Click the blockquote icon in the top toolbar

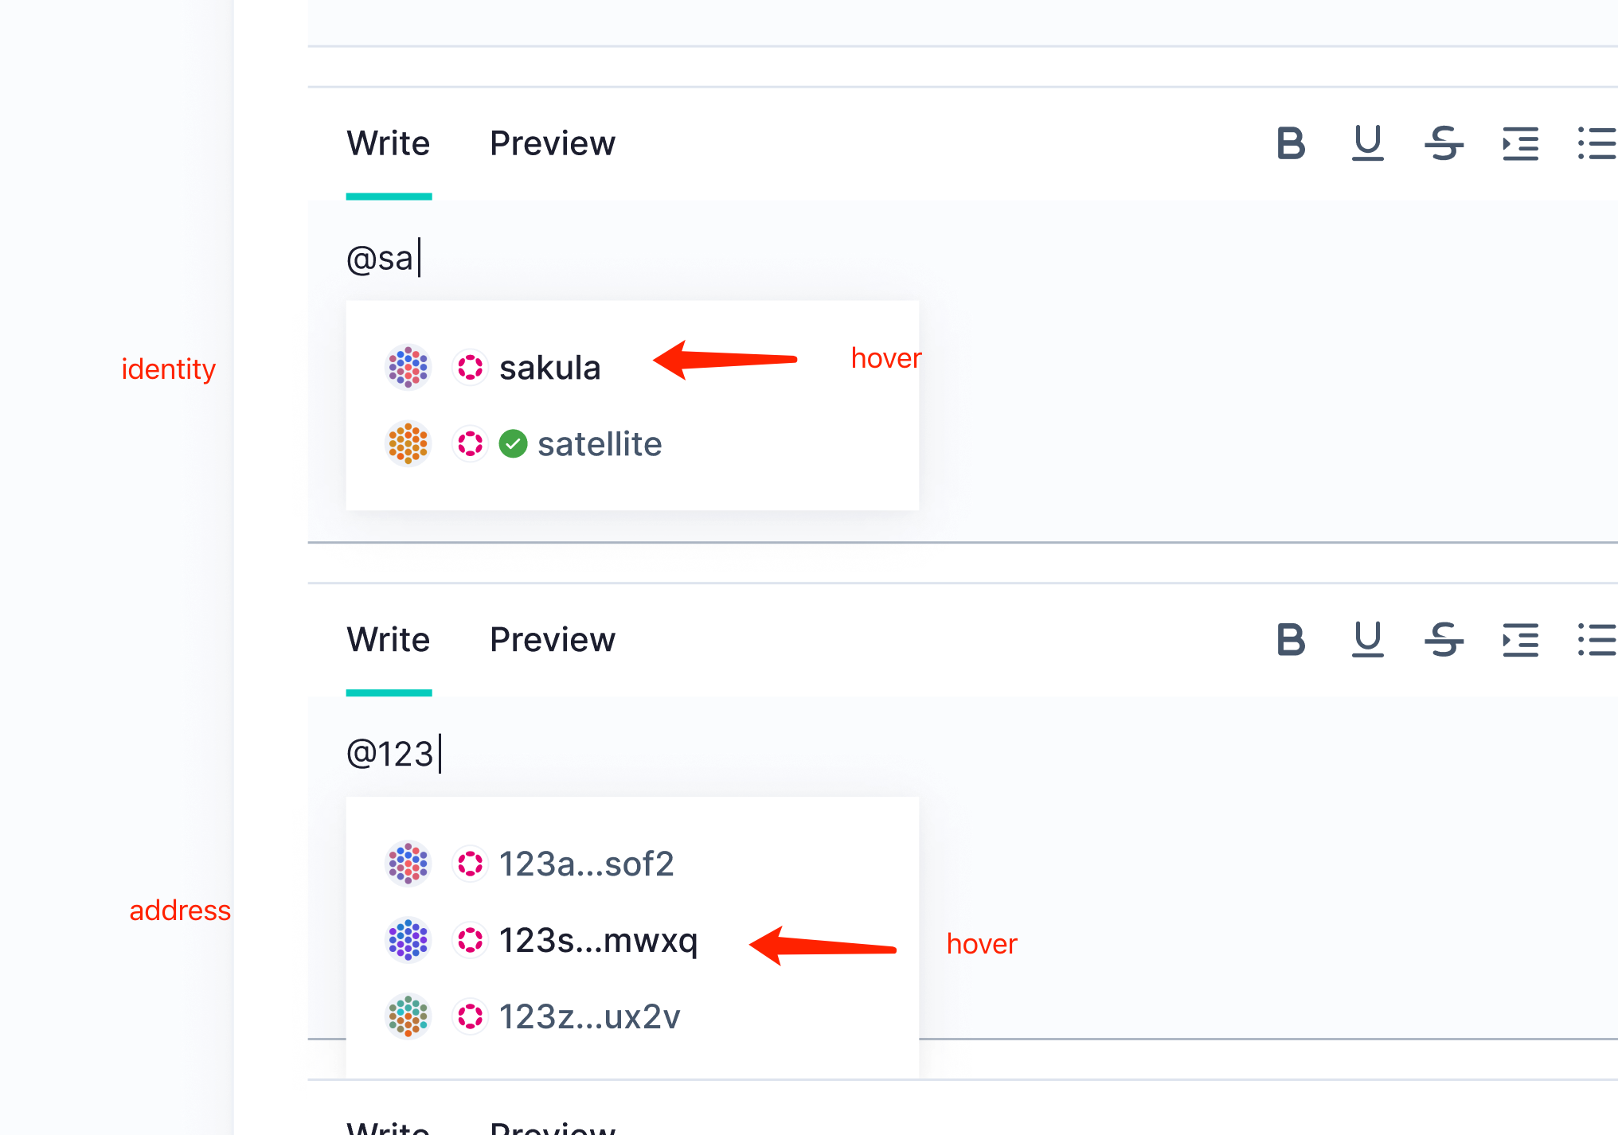1520,144
